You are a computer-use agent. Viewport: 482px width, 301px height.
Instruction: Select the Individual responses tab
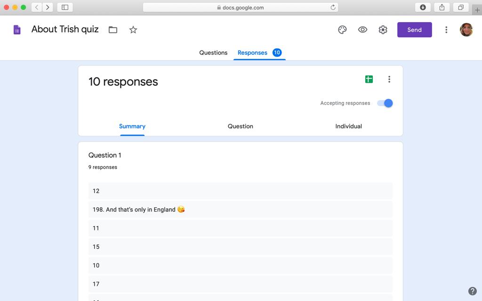pos(348,126)
